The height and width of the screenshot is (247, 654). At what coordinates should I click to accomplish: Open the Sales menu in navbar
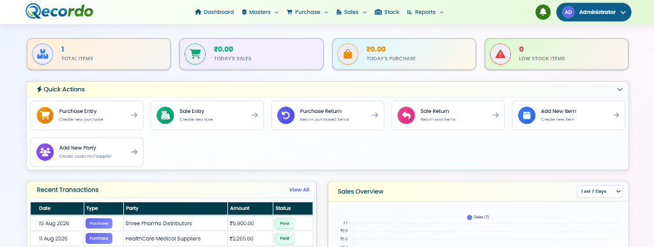pyautogui.click(x=351, y=12)
